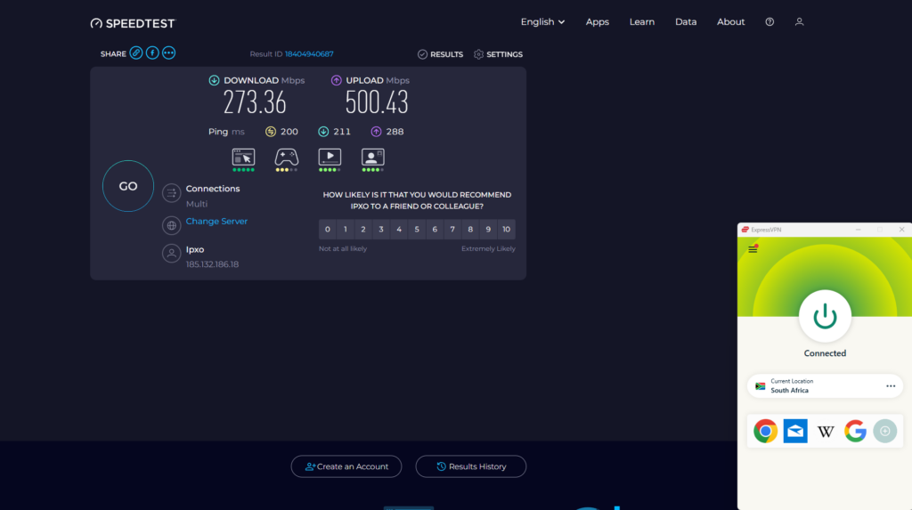Image resolution: width=912 pixels, height=510 pixels.
Task: Click the Change Server link
Action: 216,222
